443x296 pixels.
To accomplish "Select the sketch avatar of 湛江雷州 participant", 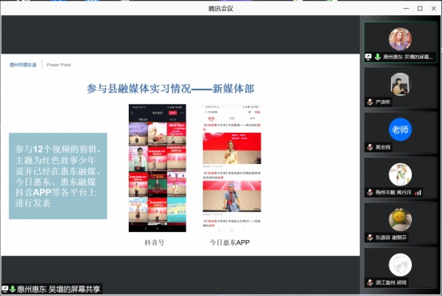I will (400, 265).
